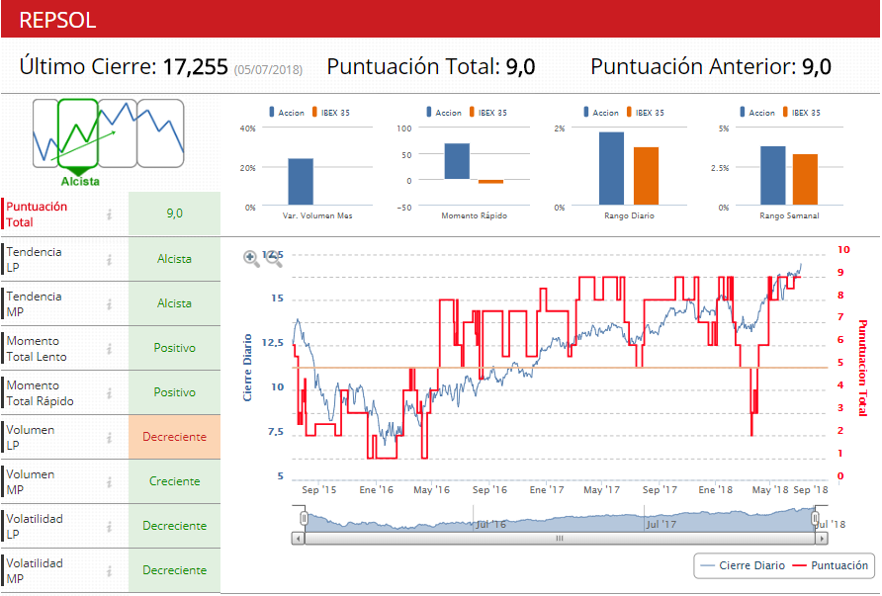This screenshot has width=882, height=596.
Task: Click the navigator scrollbar thumb
Action: click(x=560, y=539)
